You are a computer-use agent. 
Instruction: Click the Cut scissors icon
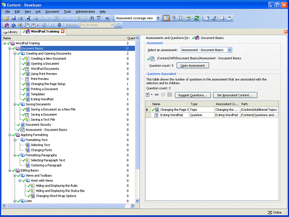point(28,18)
